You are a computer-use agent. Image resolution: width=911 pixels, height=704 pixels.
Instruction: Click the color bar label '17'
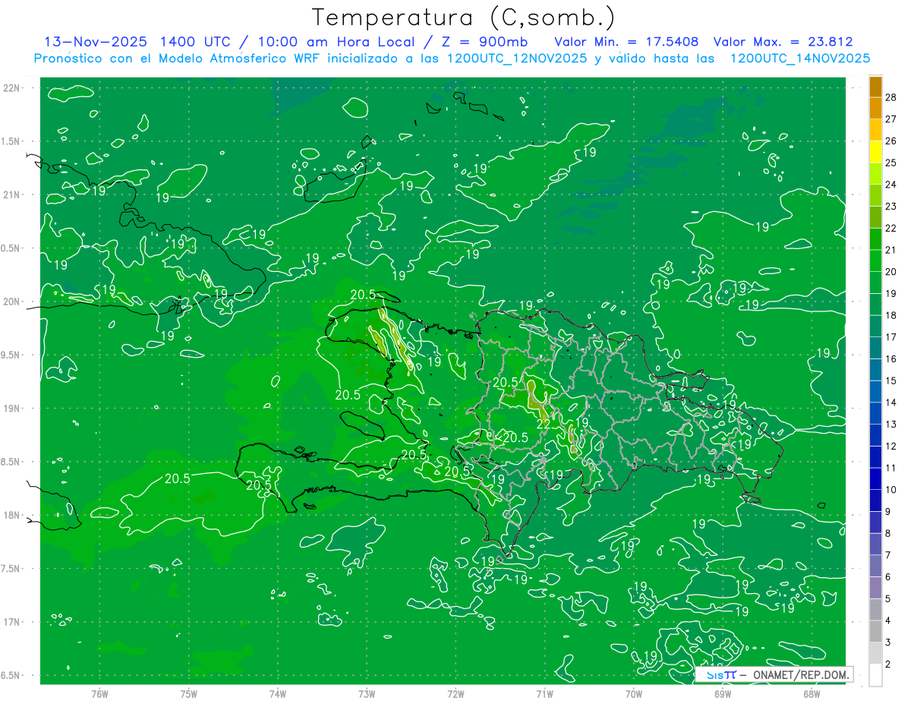[x=891, y=337]
